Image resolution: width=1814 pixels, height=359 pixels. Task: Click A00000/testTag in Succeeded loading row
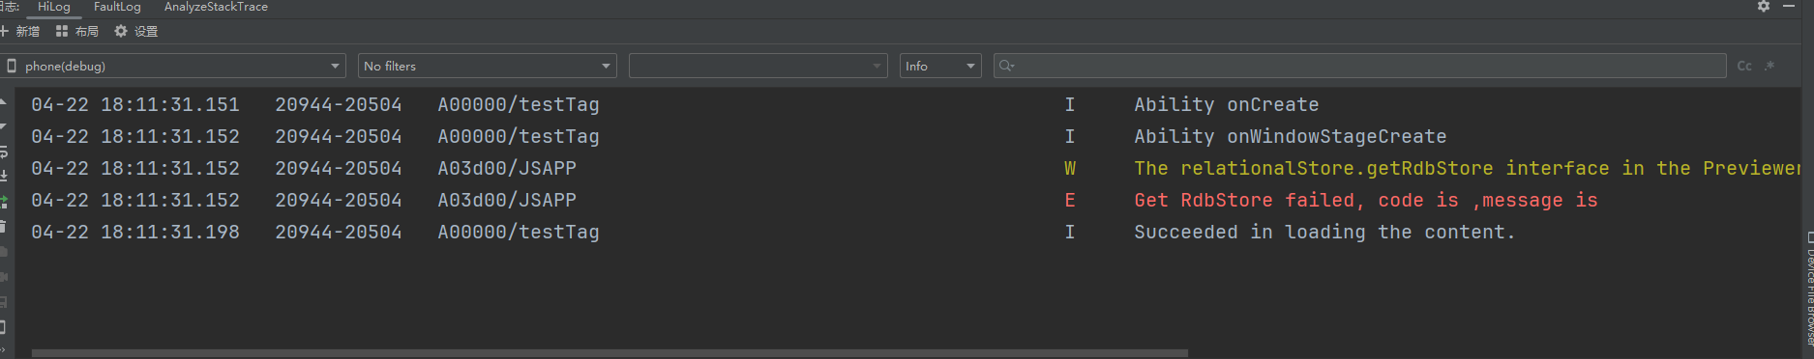coord(519,232)
